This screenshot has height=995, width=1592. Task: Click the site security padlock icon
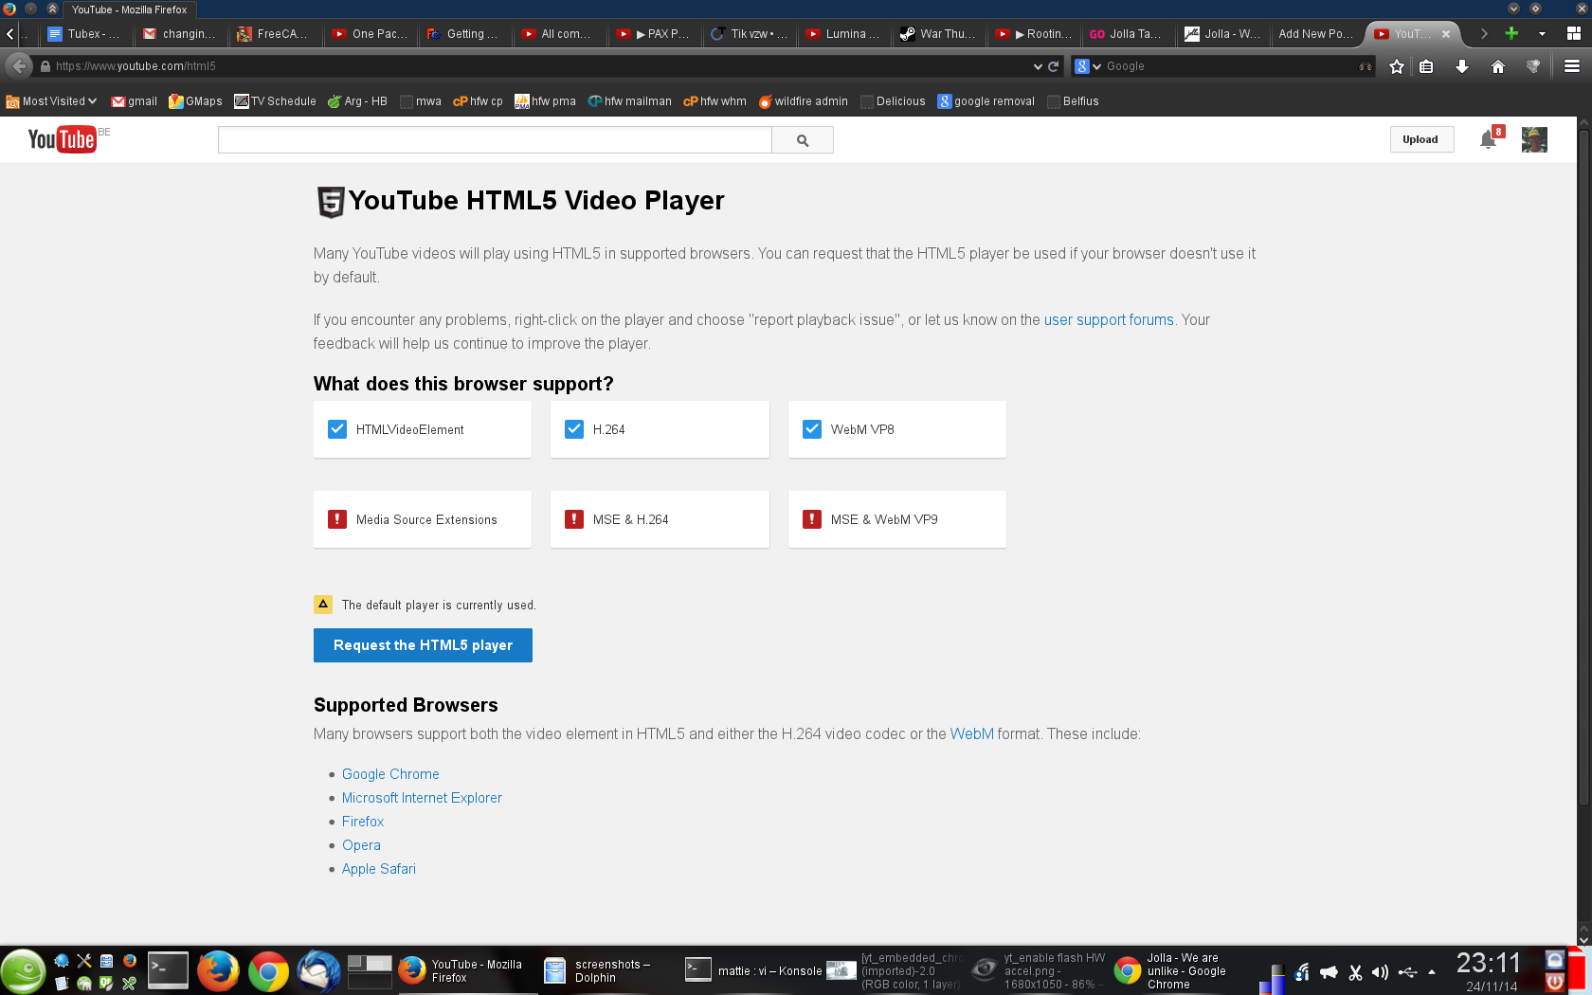coord(45,66)
